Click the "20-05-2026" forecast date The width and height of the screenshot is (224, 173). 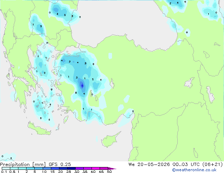tap(154, 165)
